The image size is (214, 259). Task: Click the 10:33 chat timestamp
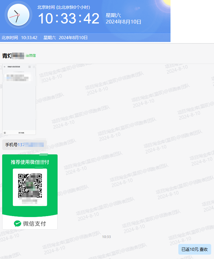click(106, 237)
